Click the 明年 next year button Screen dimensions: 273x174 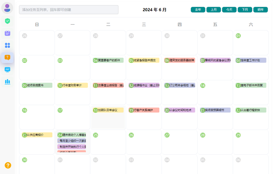(260, 10)
